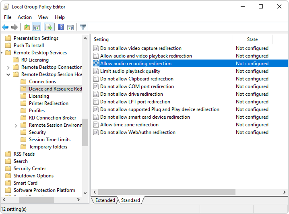Select the Session Time Limits folder
Viewport: 289px width, 214px height.
pyautogui.click(x=50, y=140)
